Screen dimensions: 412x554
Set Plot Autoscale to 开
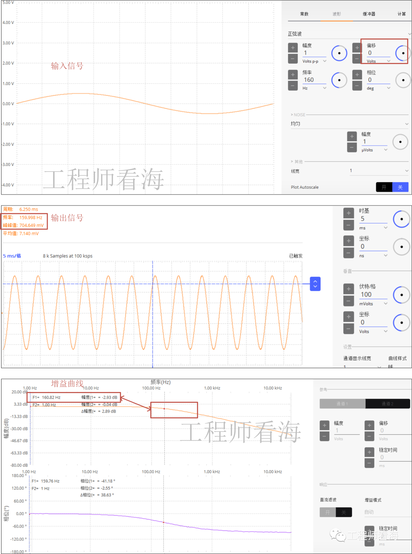384,187
